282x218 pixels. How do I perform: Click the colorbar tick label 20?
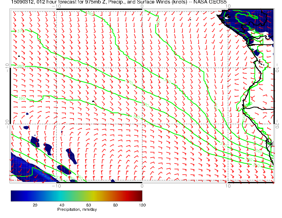(35, 205)
